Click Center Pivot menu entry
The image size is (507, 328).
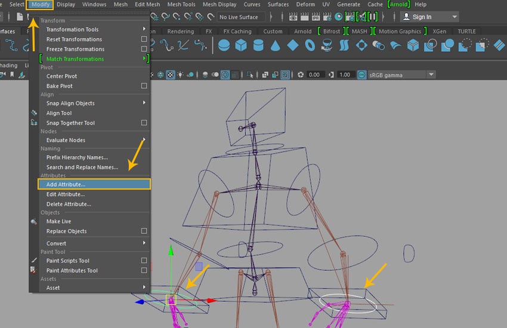point(61,76)
